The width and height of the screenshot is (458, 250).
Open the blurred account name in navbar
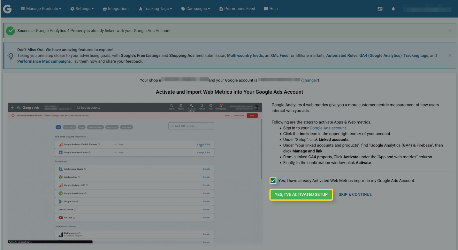427,9
